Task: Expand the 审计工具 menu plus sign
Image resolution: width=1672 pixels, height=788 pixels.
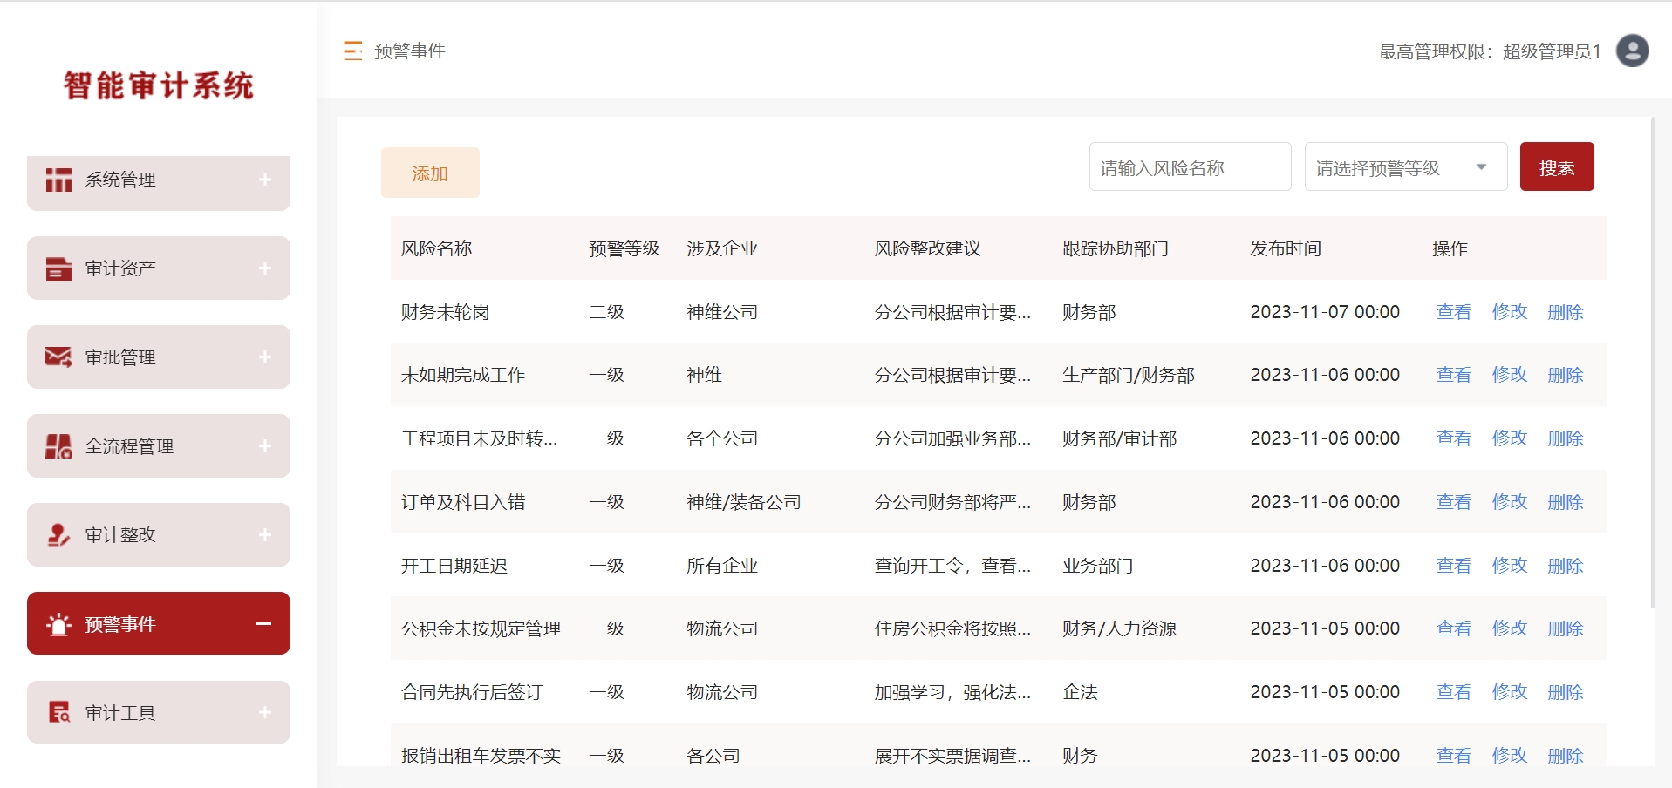Action: (x=265, y=713)
